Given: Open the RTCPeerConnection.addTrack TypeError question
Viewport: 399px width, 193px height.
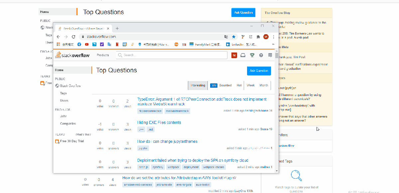Looking at the screenshot, I should (x=202, y=102).
